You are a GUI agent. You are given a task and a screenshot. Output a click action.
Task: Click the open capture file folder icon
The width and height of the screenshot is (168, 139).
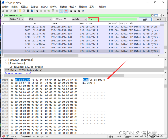click(x=20, y=11)
